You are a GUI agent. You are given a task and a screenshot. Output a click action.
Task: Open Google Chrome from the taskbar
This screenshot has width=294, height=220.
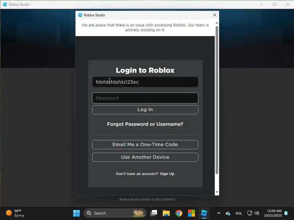(x=179, y=213)
